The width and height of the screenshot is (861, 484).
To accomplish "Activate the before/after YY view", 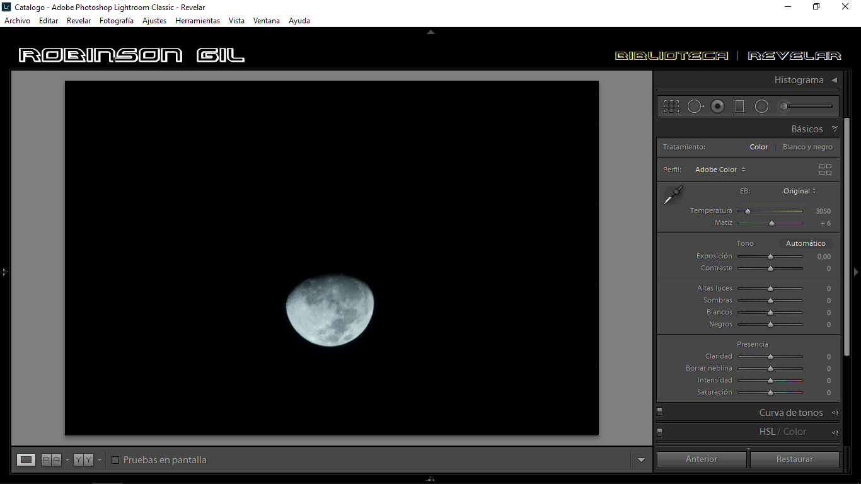I will (84, 459).
